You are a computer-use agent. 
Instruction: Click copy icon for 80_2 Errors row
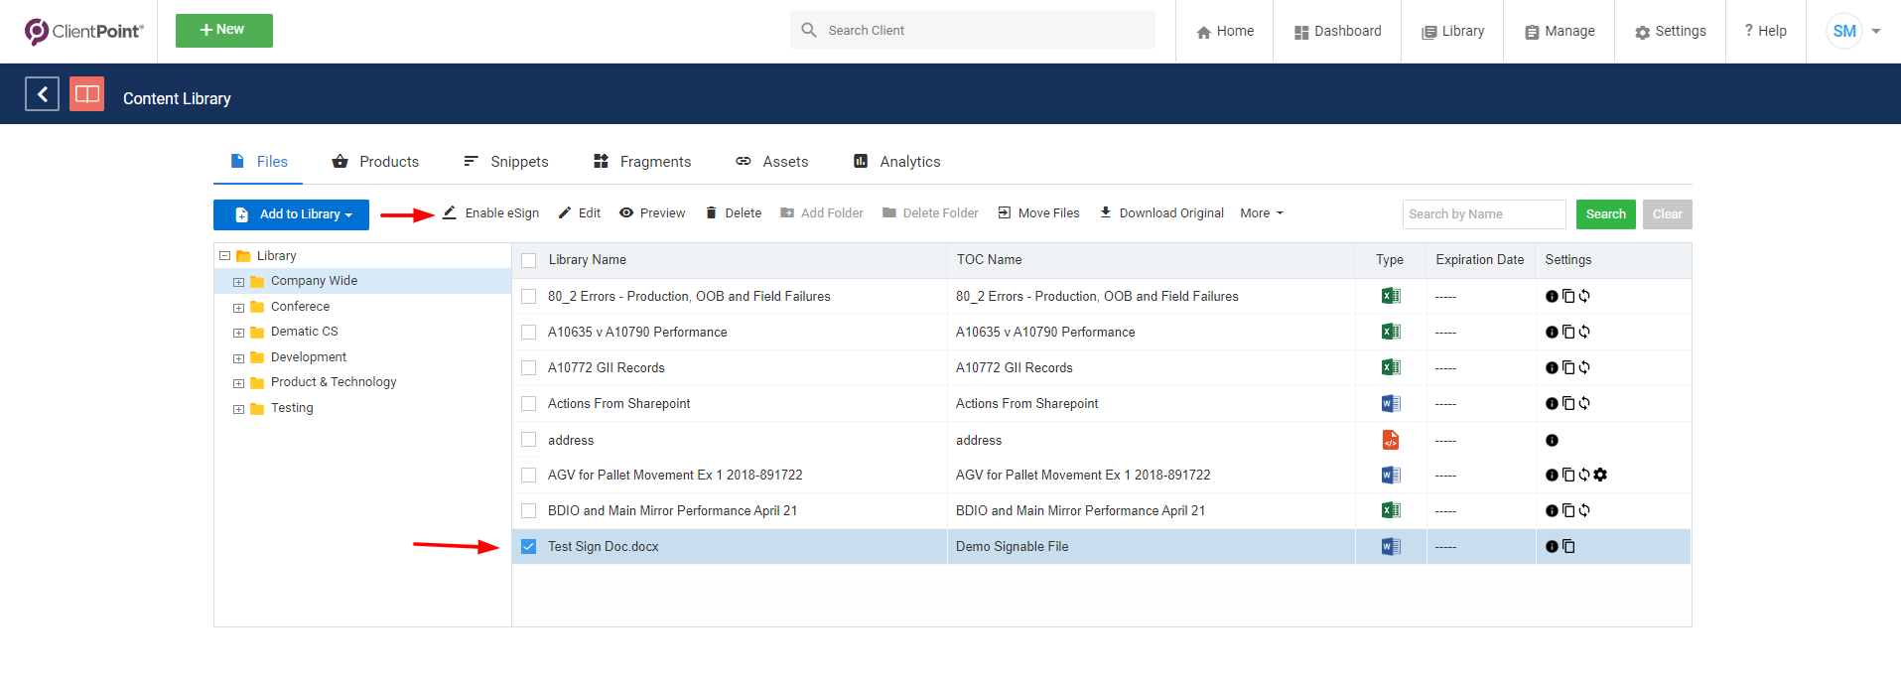click(x=1568, y=296)
